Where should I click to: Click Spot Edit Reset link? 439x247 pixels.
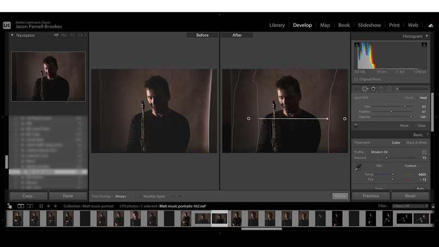click(404, 126)
